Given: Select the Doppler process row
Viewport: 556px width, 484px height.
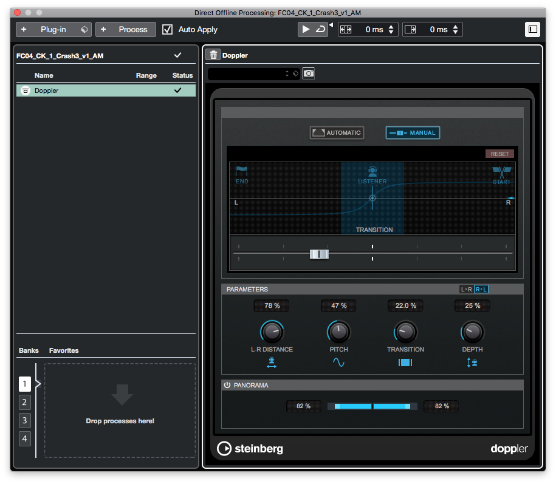Looking at the screenshot, I should click(106, 90).
